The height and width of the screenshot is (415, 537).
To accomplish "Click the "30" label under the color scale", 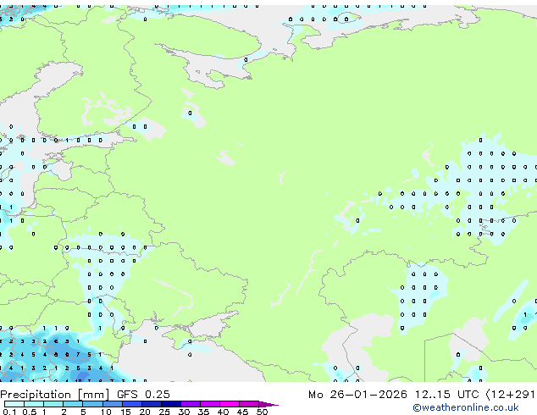I will tap(184, 412).
